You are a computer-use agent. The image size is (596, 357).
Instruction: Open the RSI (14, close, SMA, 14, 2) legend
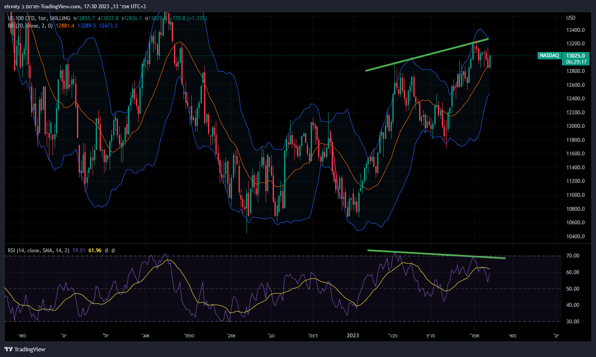(38, 251)
